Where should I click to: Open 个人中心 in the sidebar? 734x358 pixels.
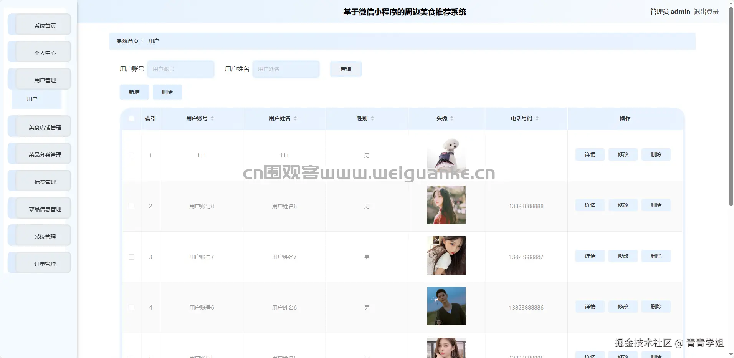[x=40, y=52]
